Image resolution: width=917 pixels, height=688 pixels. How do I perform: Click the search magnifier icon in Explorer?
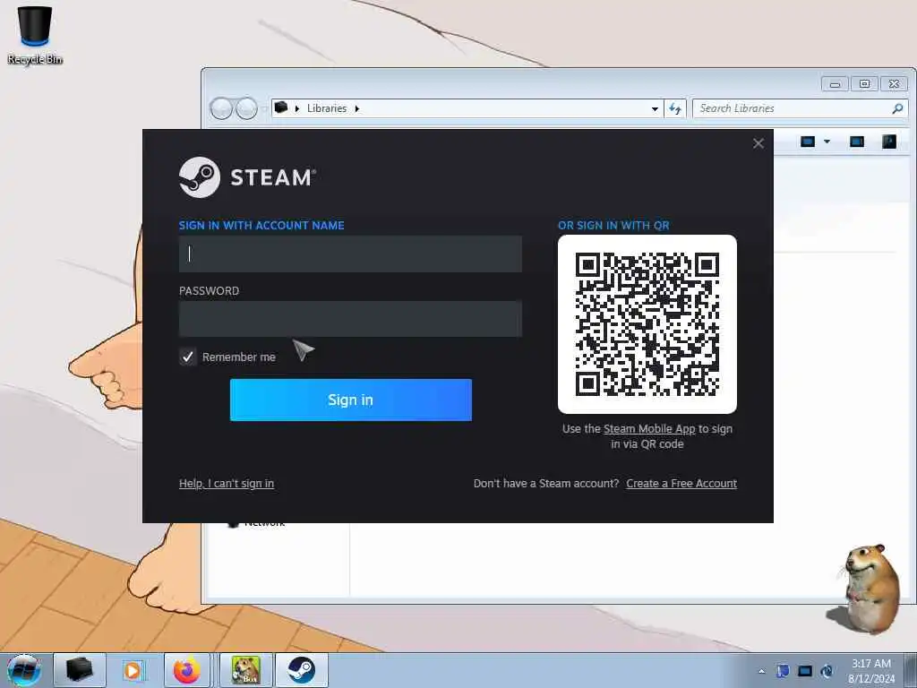pos(897,108)
